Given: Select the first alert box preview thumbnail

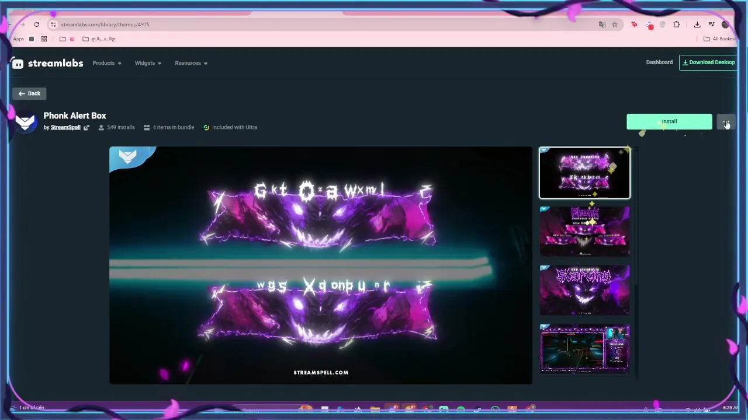Looking at the screenshot, I should click(x=584, y=173).
